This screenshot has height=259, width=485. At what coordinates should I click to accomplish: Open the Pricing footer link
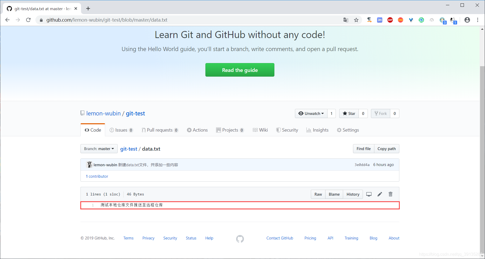pos(310,238)
